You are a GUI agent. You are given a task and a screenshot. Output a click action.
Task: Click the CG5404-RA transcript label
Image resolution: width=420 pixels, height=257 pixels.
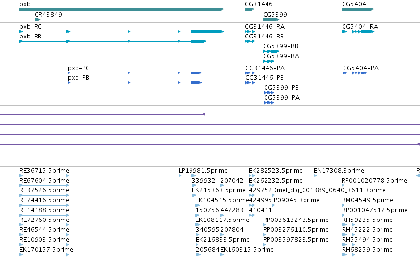pos(360,27)
